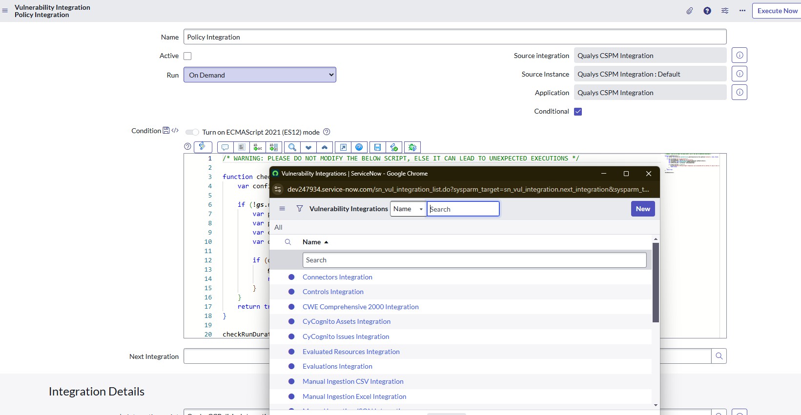Click code tag icon beside Condition label
Screen dimensions: 801x415
[x=175, y=130]
